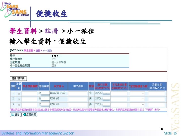This screenshot has width=181, height=136.
Task: Tick the 取錄 checkbox for TRANSFER FIVE
Action: (19, 93)
